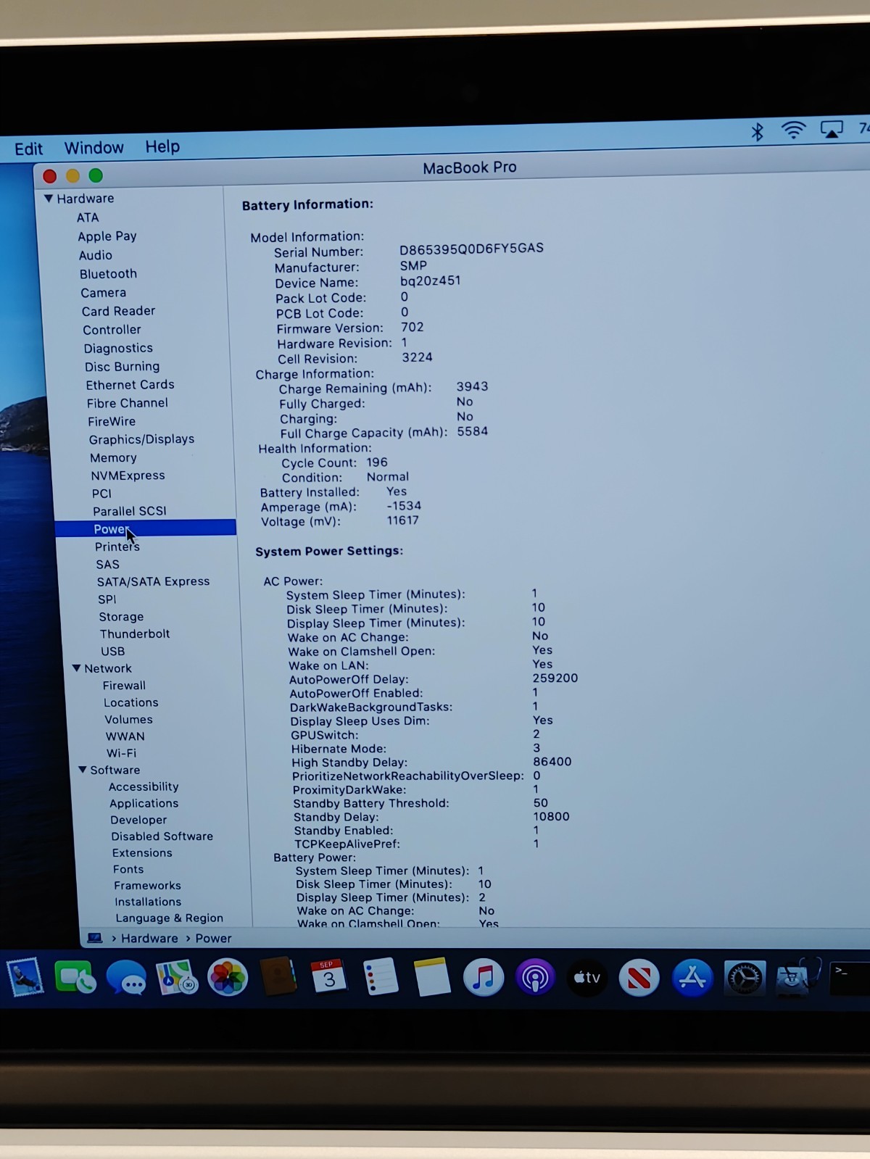
Task: Open the Contacts book in Dock
Action: (278, 978)
